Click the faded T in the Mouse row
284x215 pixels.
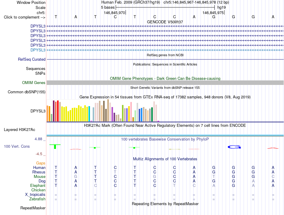tap(214, 177)
